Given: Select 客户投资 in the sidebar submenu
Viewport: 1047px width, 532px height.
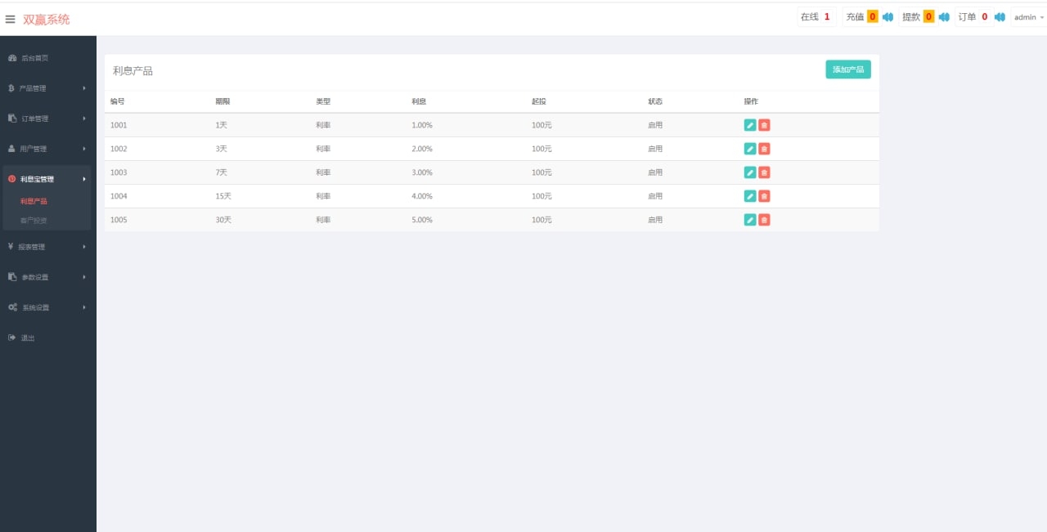Looking at the screenshot, I should 34,221.
